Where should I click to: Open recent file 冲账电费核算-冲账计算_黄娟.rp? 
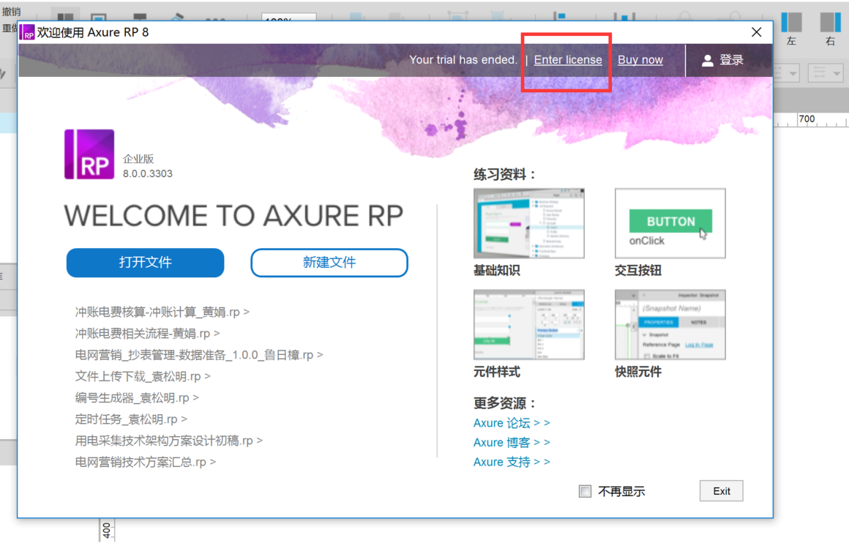tap(162, 312)
